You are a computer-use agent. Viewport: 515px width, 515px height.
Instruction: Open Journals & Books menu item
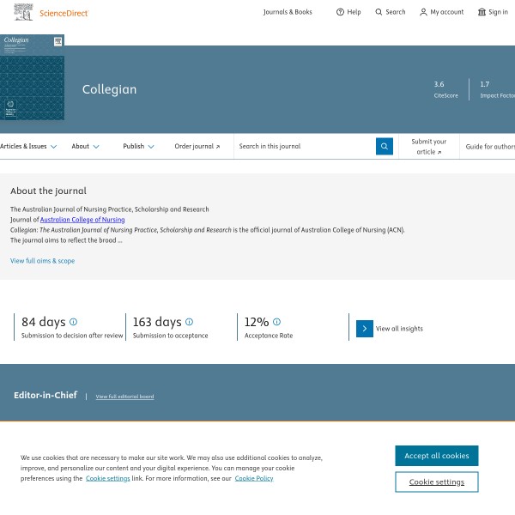pos(288,12)
